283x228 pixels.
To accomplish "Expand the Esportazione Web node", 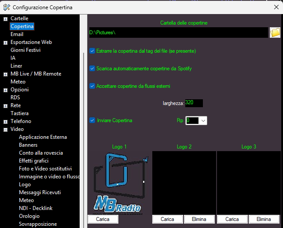I will (x=5, y=43).
